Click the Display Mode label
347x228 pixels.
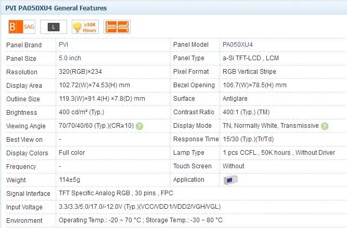[192, 126]
